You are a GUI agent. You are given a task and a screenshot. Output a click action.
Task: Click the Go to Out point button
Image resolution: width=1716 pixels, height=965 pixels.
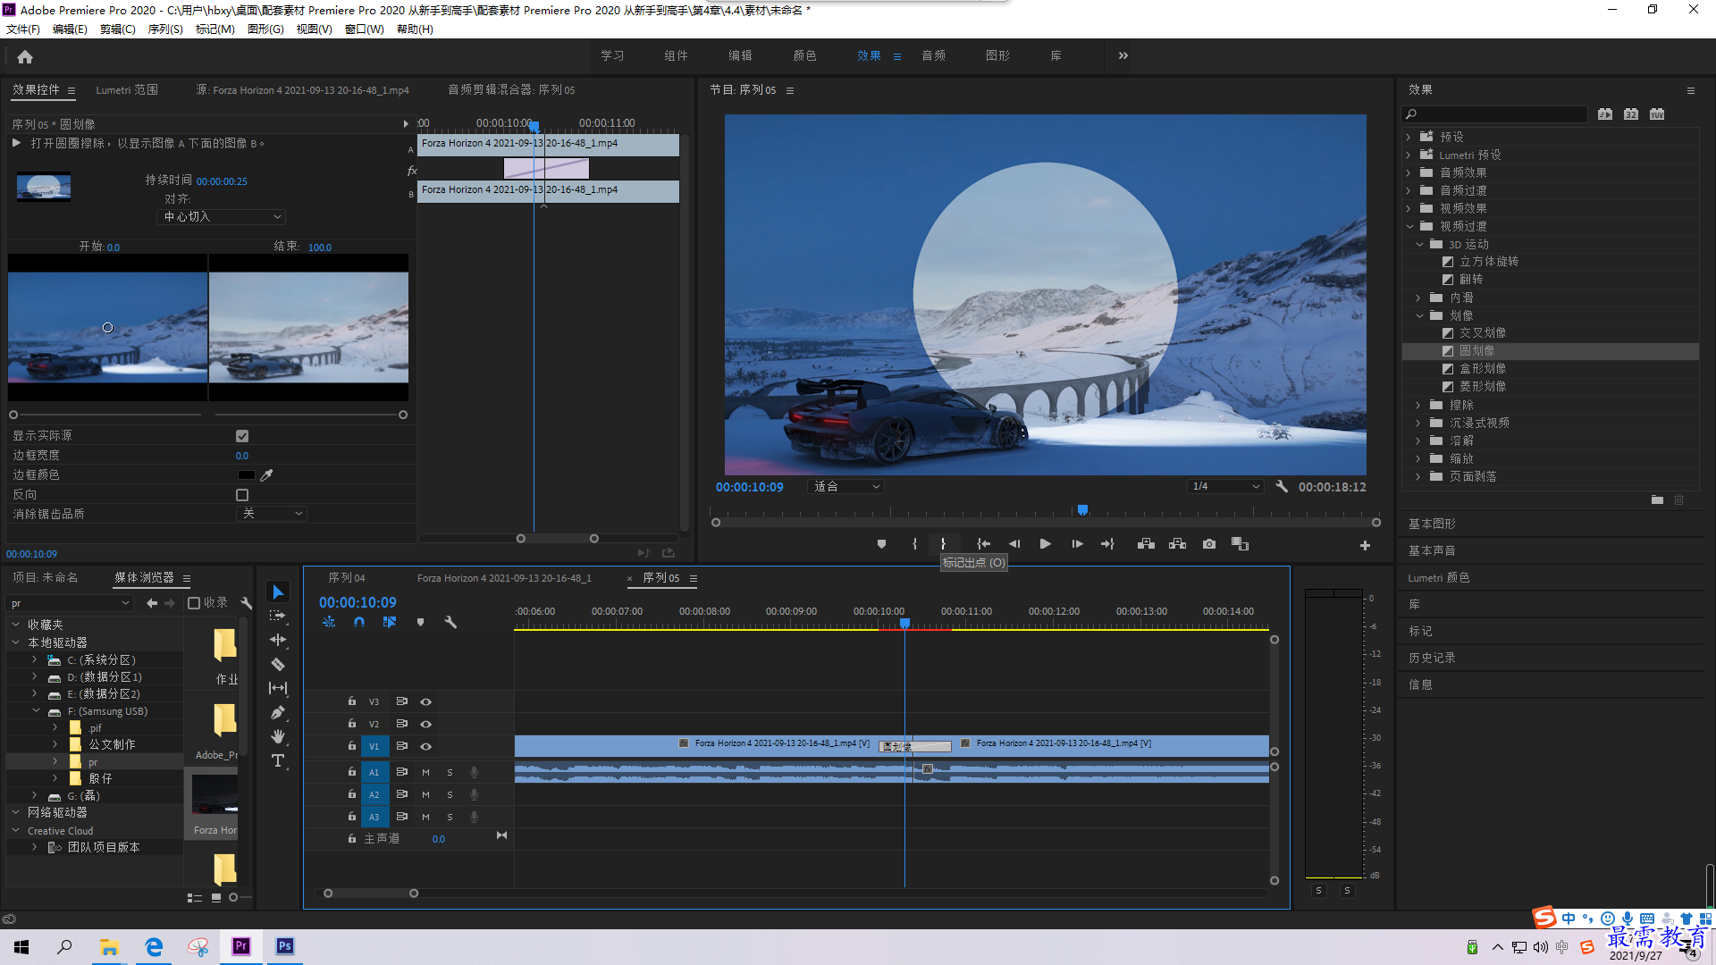point(1107,544)
